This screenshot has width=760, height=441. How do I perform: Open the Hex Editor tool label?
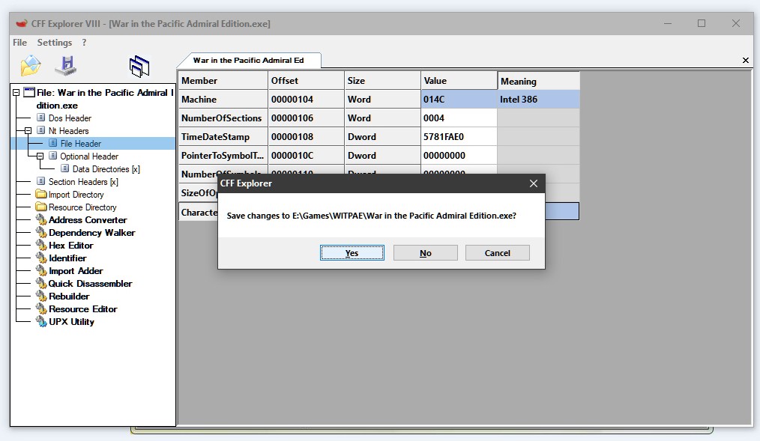point(70,246)
